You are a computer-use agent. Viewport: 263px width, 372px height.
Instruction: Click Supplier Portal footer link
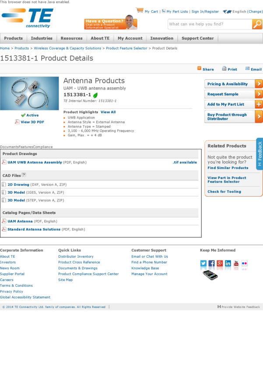pos(12,274)
